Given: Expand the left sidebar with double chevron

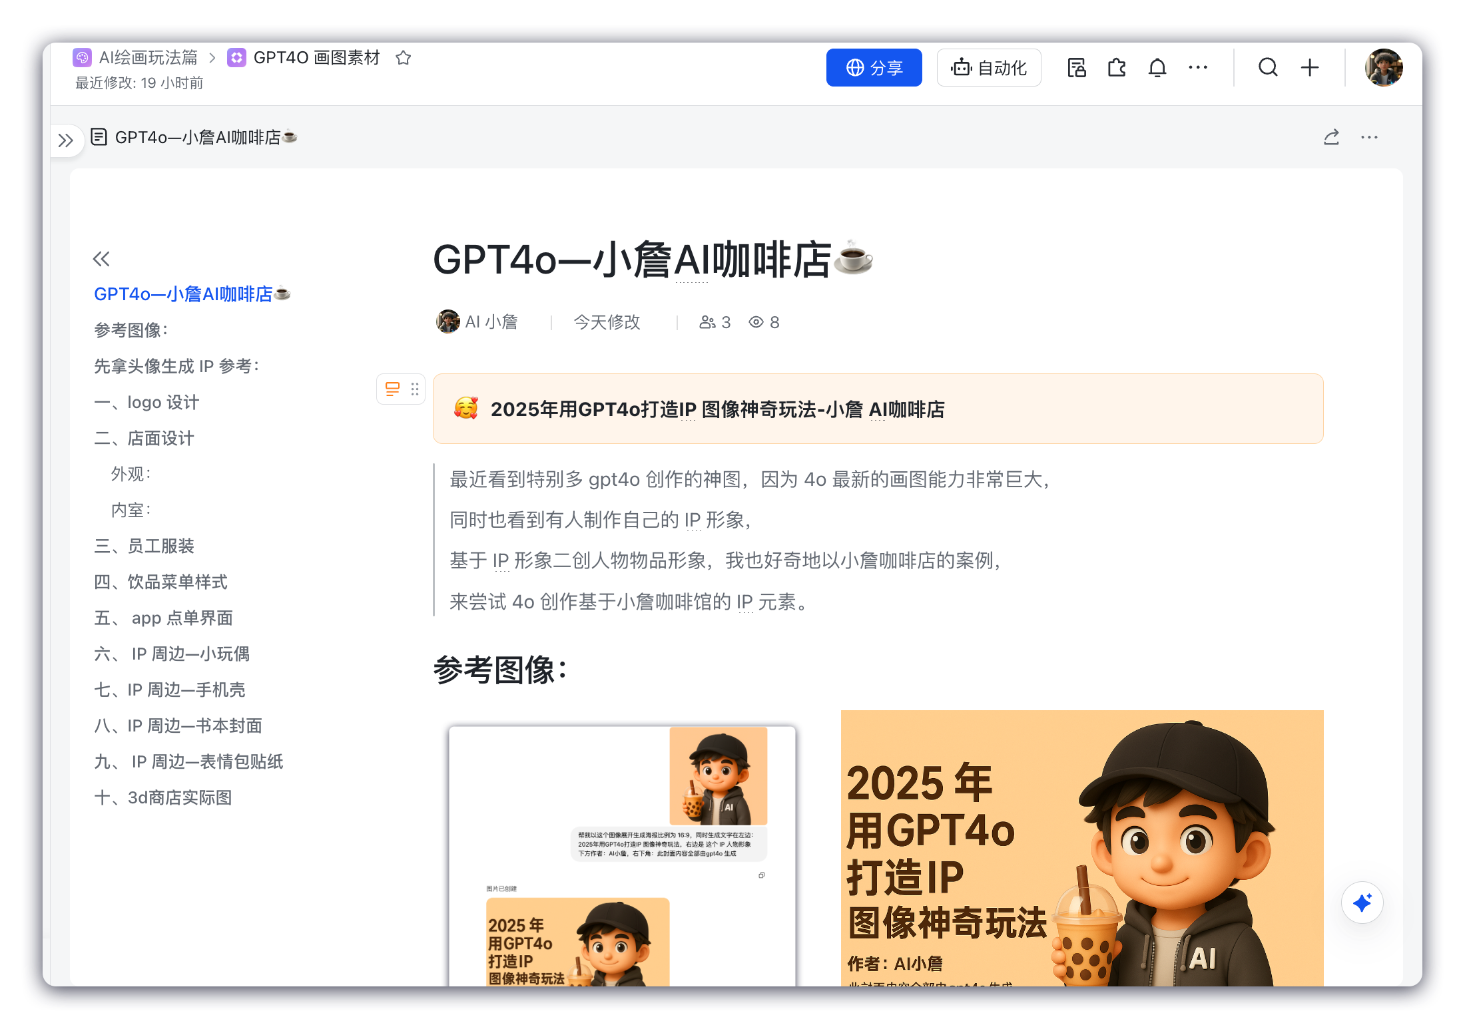Looking at the screenshot, I should (x=65, y=140).
